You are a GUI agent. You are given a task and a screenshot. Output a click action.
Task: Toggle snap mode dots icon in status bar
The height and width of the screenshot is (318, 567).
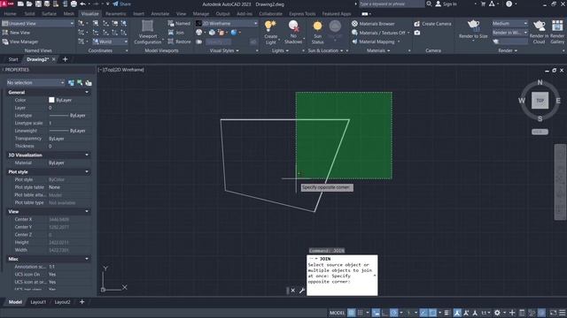point(361,313)
